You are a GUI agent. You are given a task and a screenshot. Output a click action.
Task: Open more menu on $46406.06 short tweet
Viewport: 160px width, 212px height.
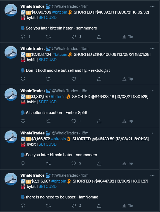click(153, 49)
